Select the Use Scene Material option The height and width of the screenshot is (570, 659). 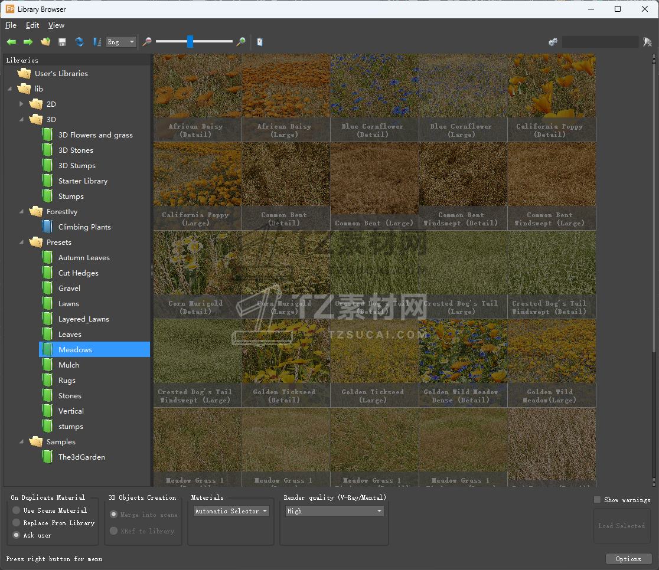pos(17,510)
